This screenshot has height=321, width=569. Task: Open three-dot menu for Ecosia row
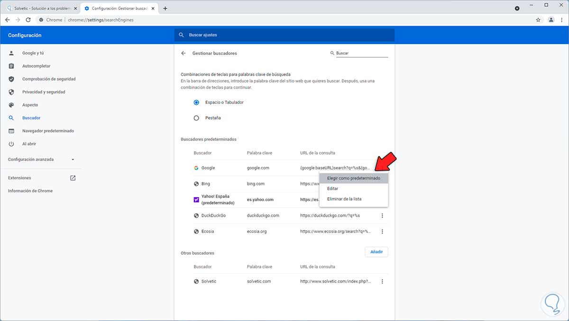[382, 231]
